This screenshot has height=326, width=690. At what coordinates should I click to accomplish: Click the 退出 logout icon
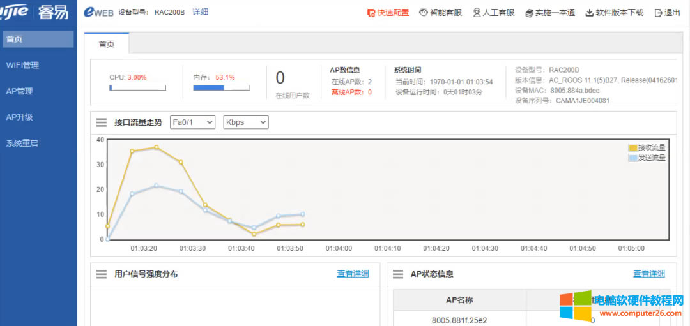659,13
